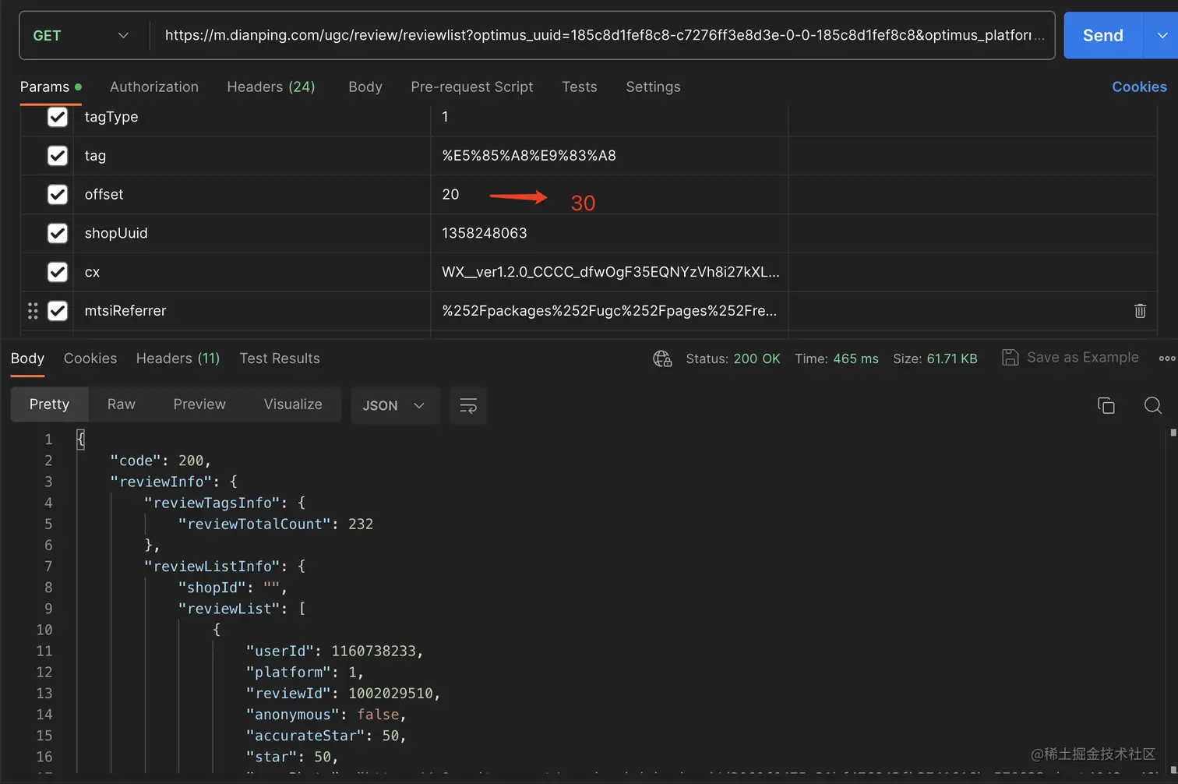Image resolution: width=1178 pixels, height=784 pixels.
Task: View response Headers (11) tab
Action: pos(178,358)
